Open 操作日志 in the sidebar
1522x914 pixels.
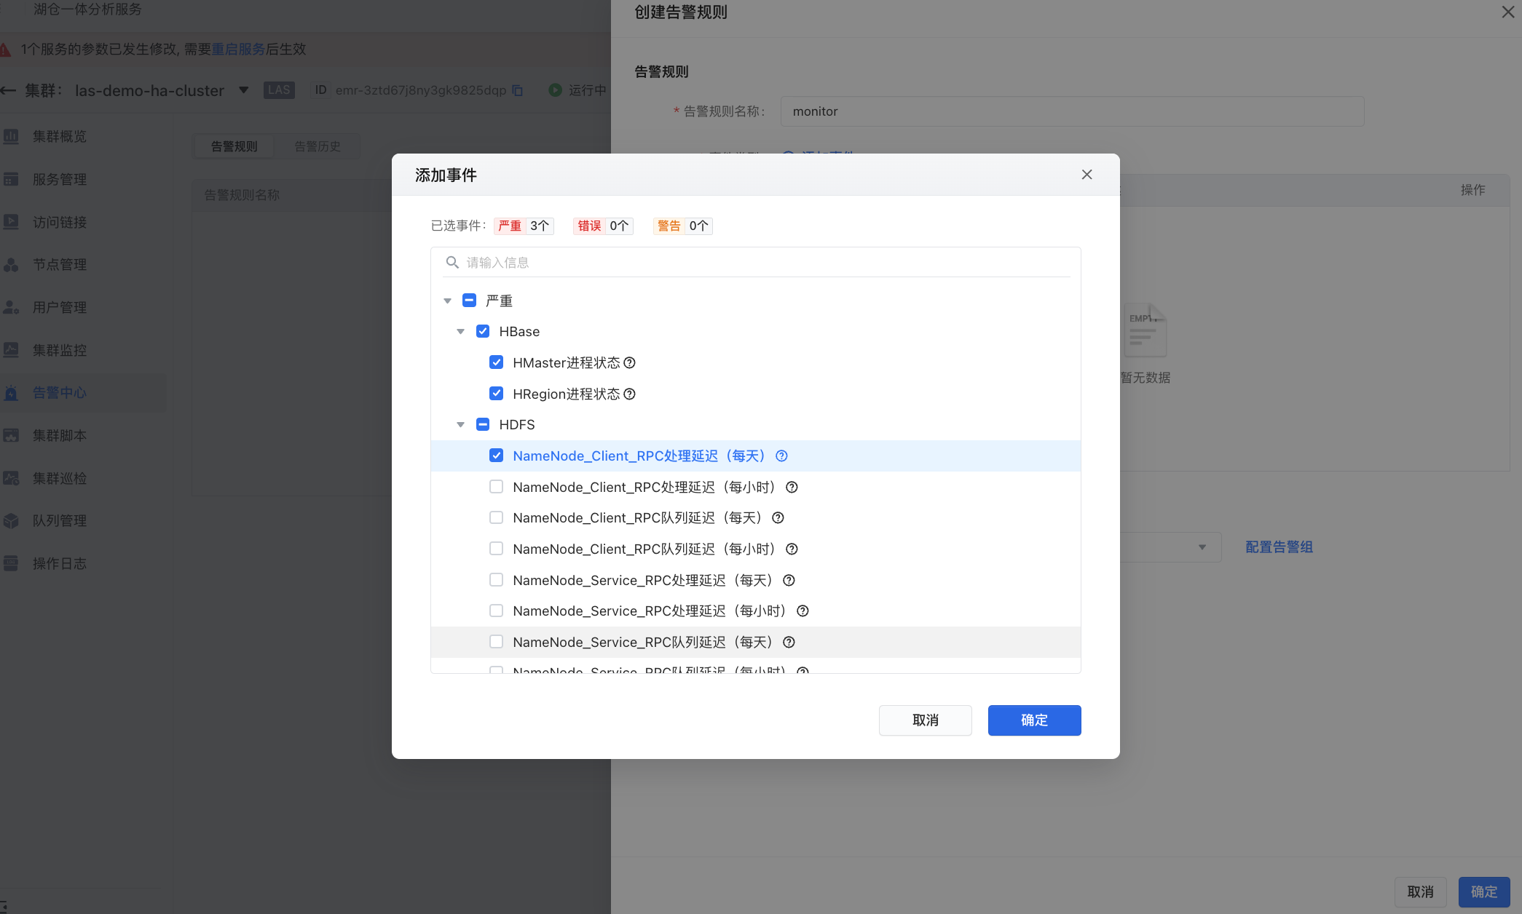click(x=60, y=563)
